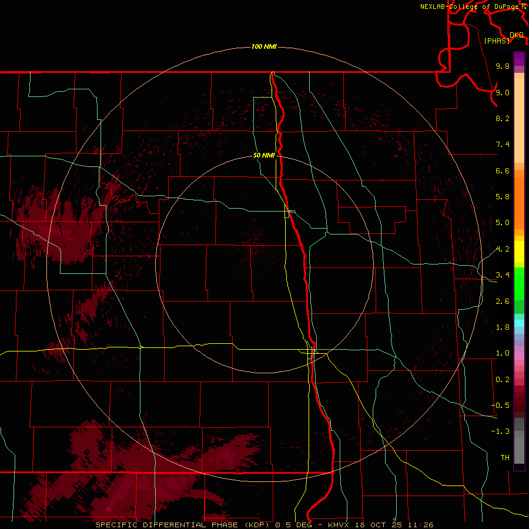Viewport: 529px width, 529px height.
Task: Click the "4.2" scale value
Action: (x=503, y=249)
